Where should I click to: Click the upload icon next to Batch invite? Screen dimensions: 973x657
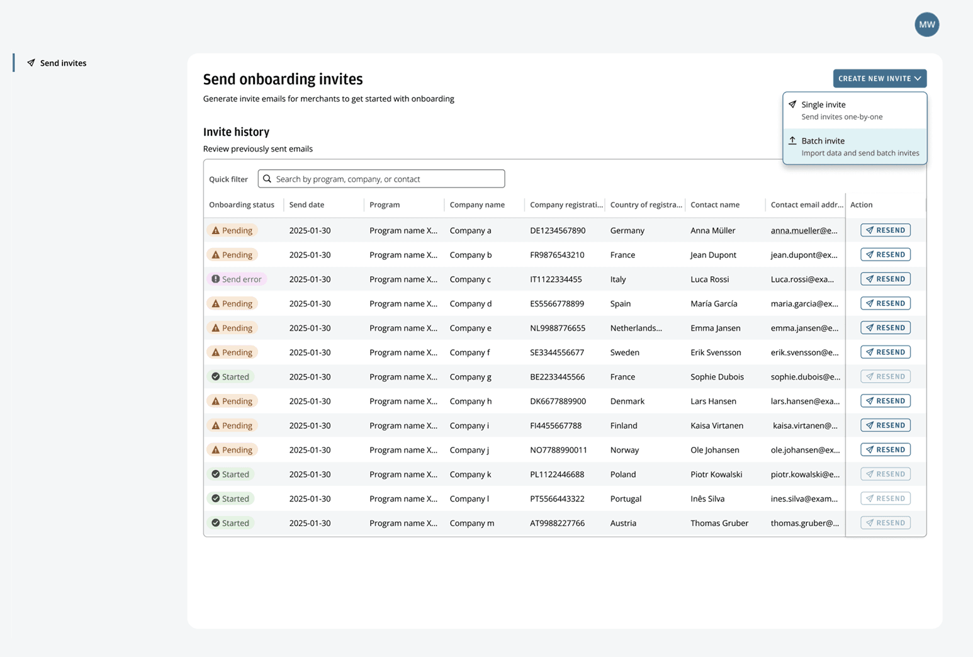(792, 140)
